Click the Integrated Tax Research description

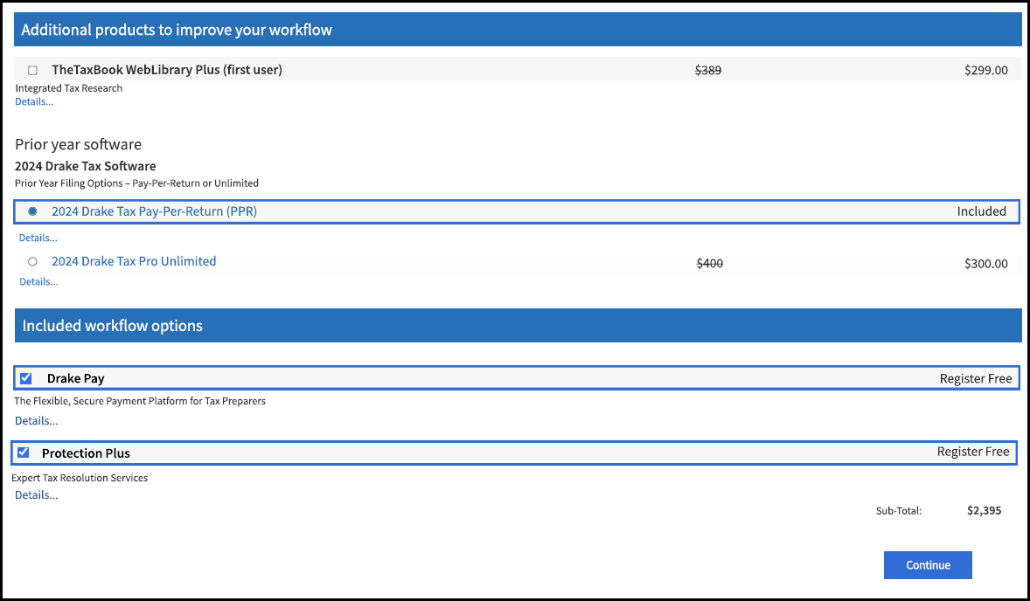tap(69, 88)
